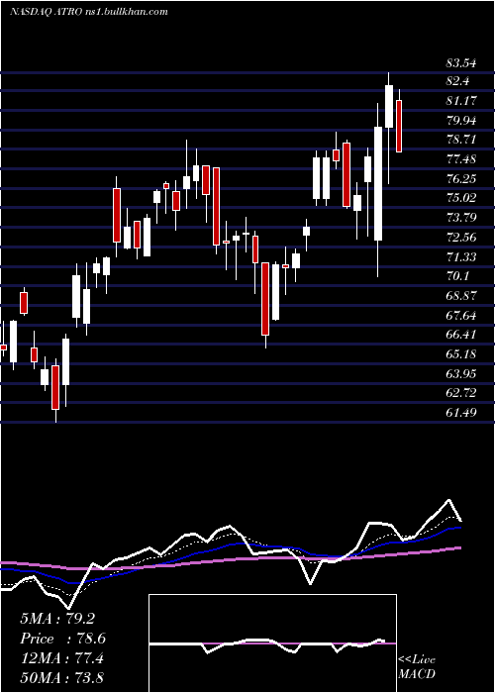Click the 67.64 price axis label

pos(461,315)
